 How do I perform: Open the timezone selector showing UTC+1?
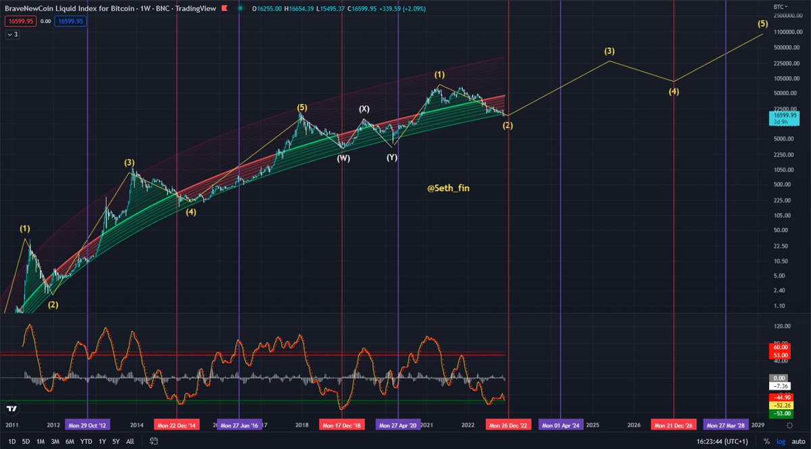[x=722, y=441]
